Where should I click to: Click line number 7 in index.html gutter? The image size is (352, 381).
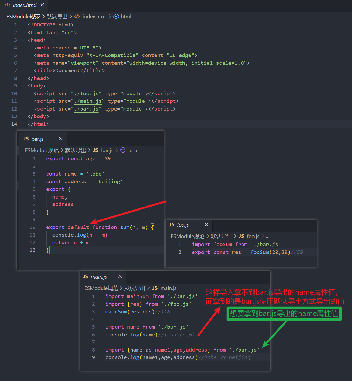click(16, 71)
